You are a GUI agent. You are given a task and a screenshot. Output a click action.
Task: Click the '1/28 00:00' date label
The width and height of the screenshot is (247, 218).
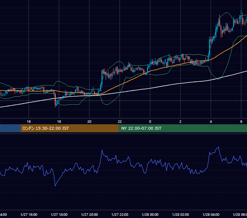tap(150, 215)
